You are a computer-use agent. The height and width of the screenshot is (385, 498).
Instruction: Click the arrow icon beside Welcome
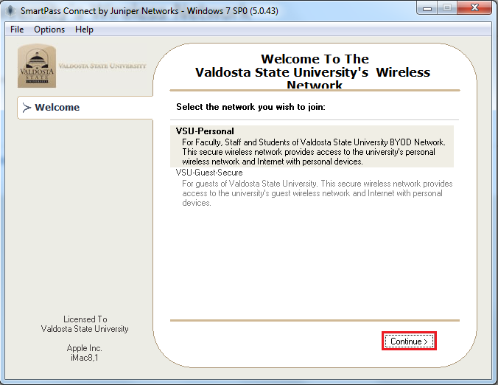pos(27,108)
